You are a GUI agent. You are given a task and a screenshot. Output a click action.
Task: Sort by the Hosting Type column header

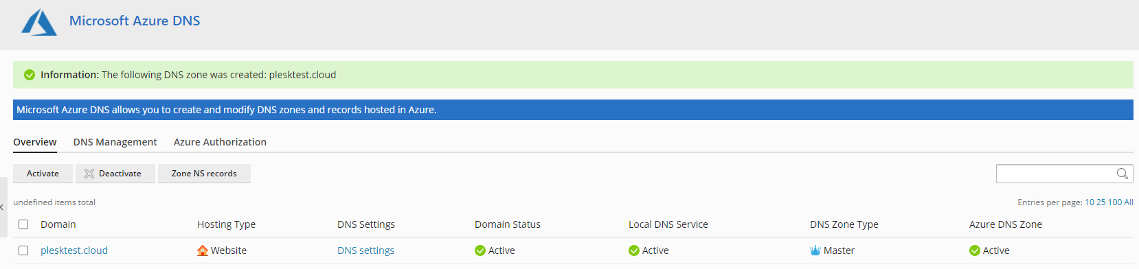(x=226, y=224)
